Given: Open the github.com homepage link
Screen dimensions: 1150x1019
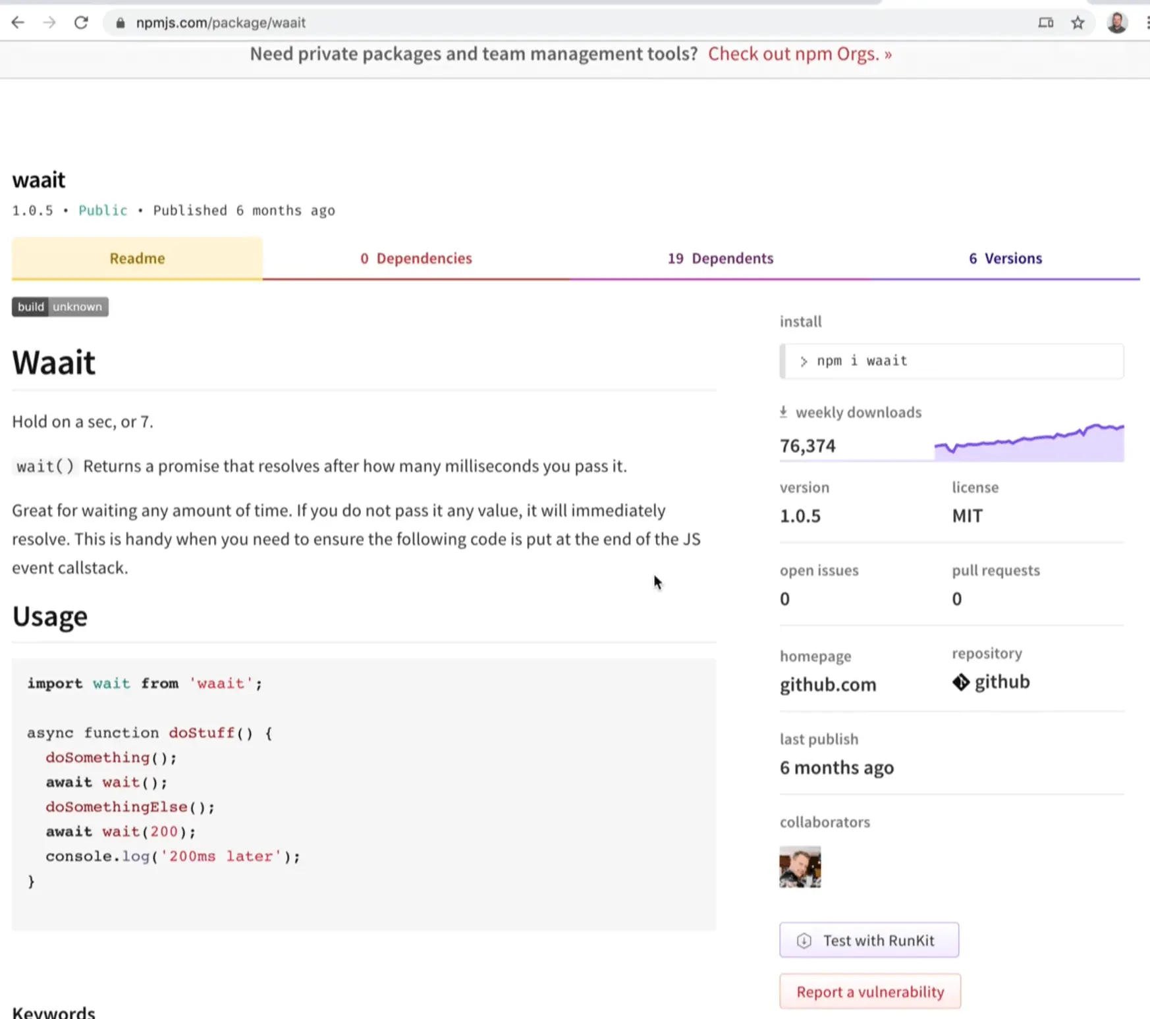Looking at the screenshot, I should tap(827, 684).
